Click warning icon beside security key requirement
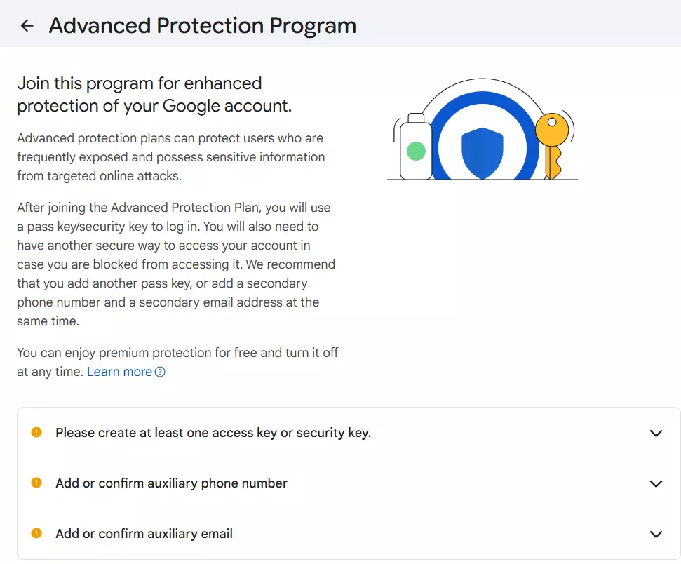 click(x=36, y=433)
